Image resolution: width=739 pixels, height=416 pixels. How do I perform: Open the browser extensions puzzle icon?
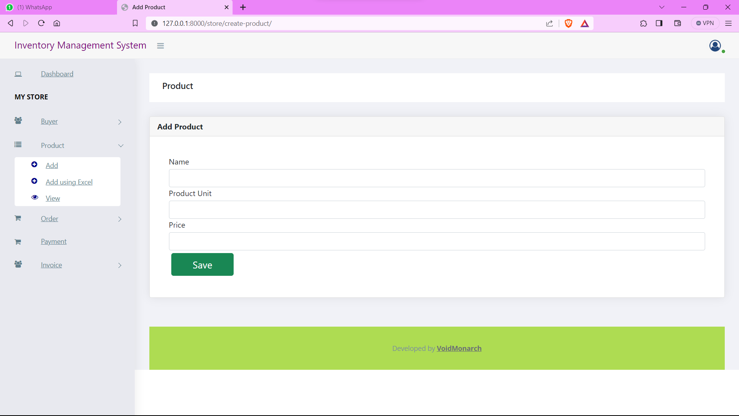point(644,23)
